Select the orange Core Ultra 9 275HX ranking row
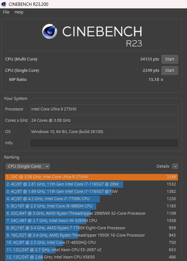Screen dimensions: 187x261 (x=92, y=177)
